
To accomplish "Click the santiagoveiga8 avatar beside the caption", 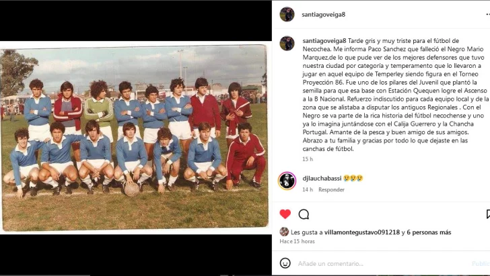I will coord(287,44).
